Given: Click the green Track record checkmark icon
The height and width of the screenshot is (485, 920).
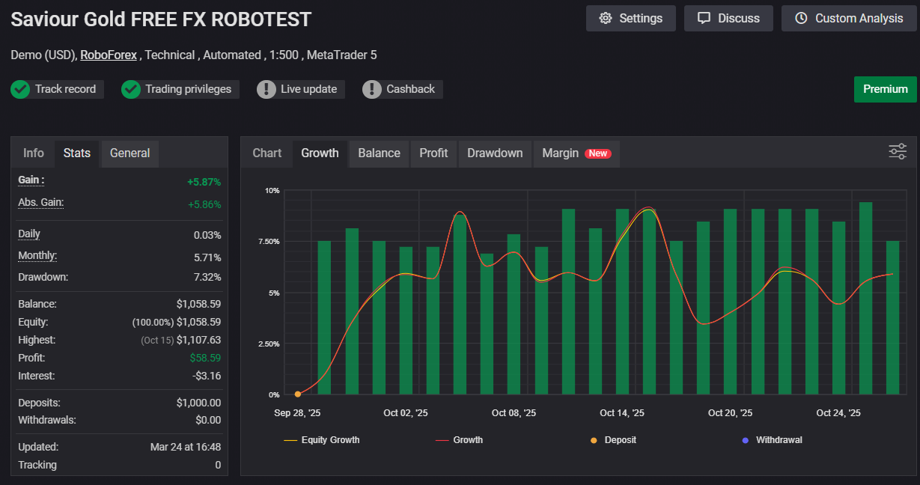Looking at the screenshot, I should coord(20,90).
